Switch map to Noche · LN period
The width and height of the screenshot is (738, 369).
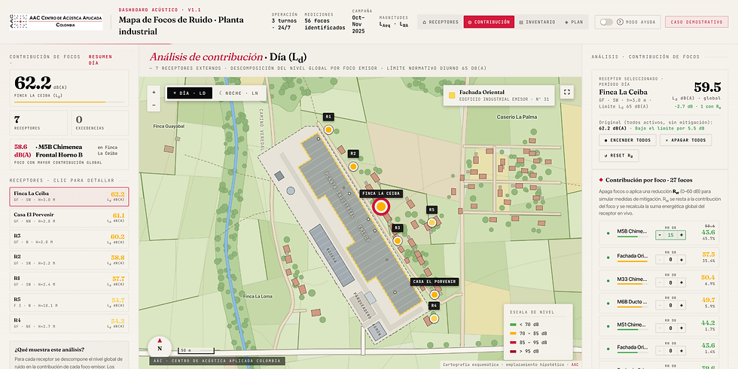click(x=239, y=93)
